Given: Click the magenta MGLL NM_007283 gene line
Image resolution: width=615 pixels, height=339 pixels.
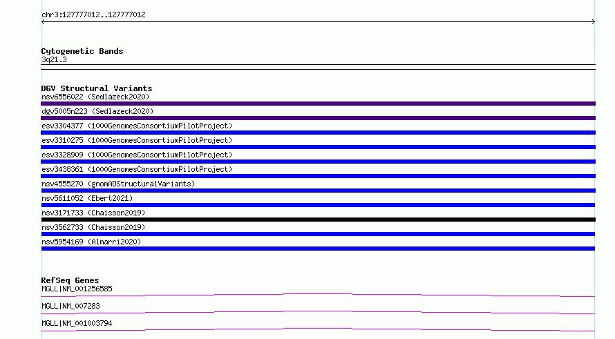Looking at the screenshot, I should point(318,312).
